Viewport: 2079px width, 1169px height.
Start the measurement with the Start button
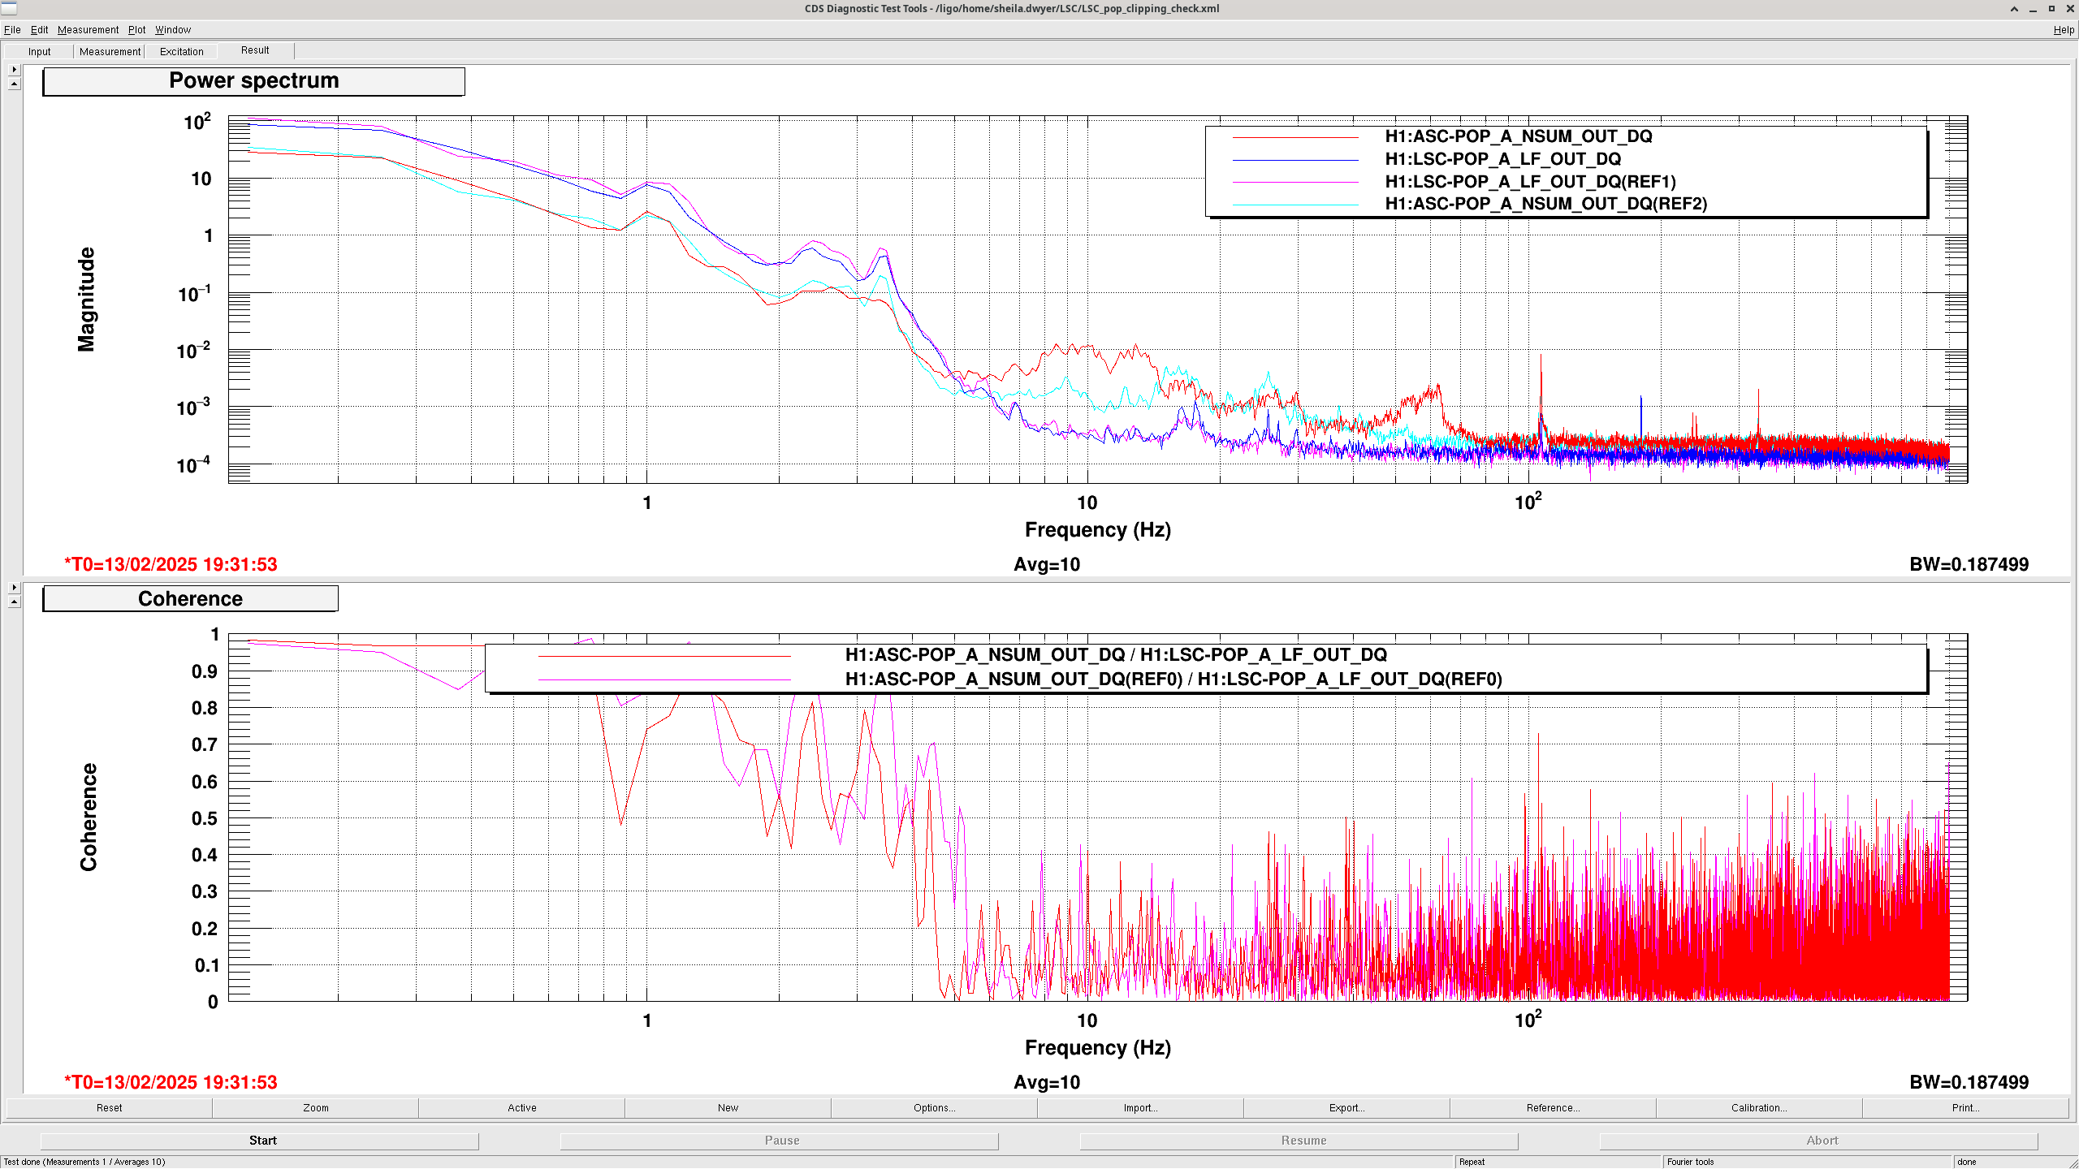[x=260, y=1141]
